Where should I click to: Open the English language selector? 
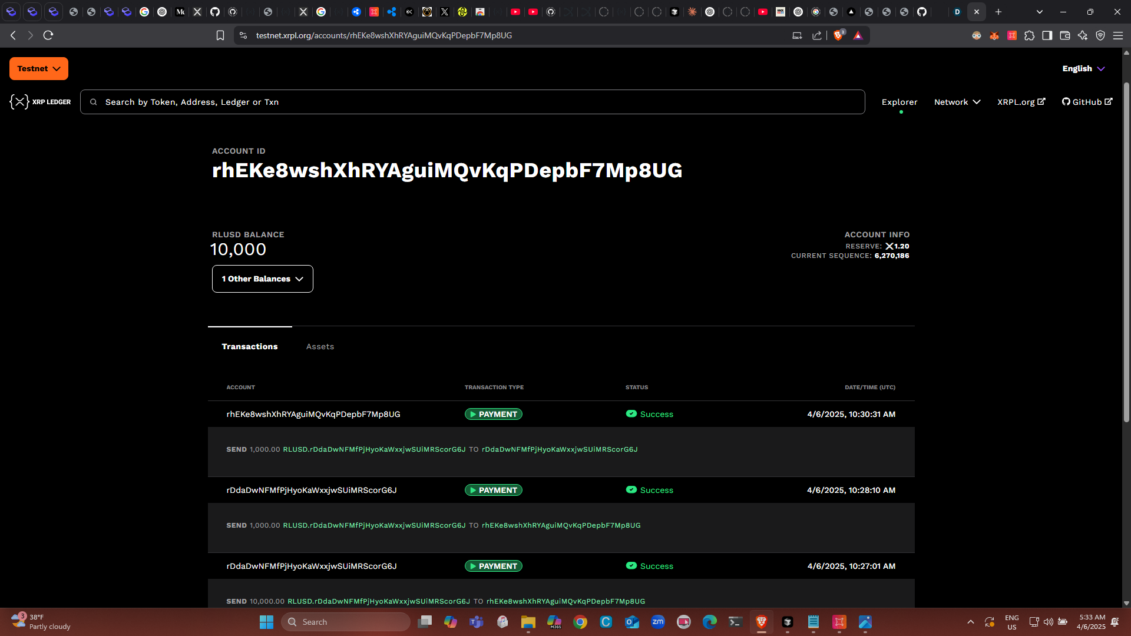(x=1083, y=68)
